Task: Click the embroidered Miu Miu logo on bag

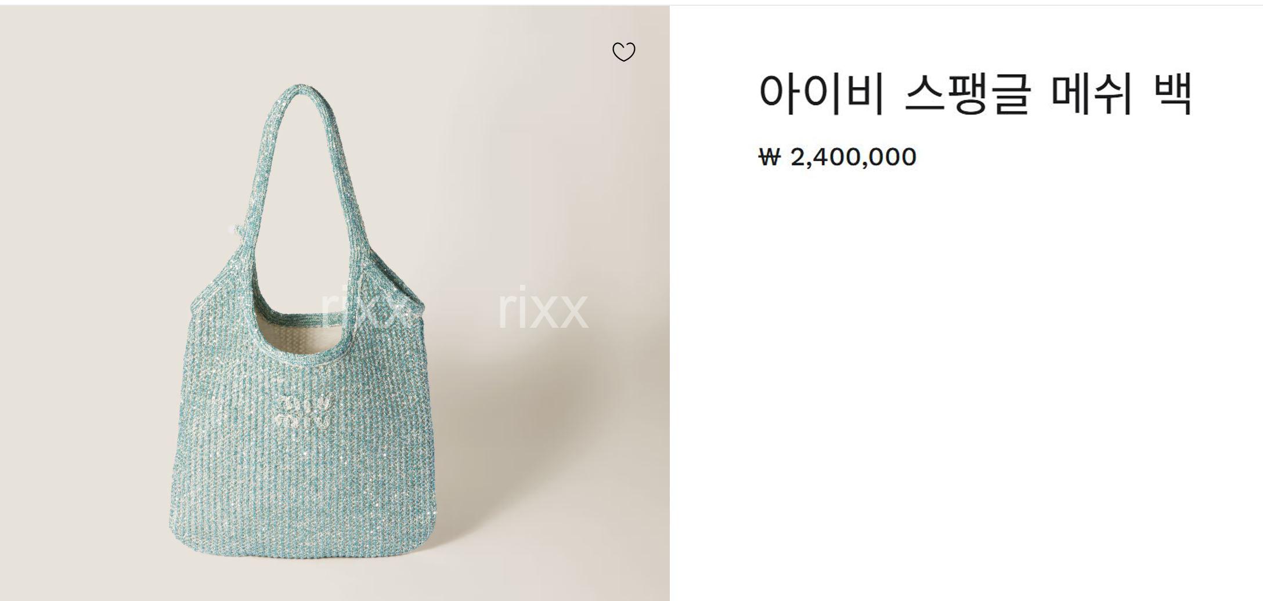Action: (x=302, y=410)
